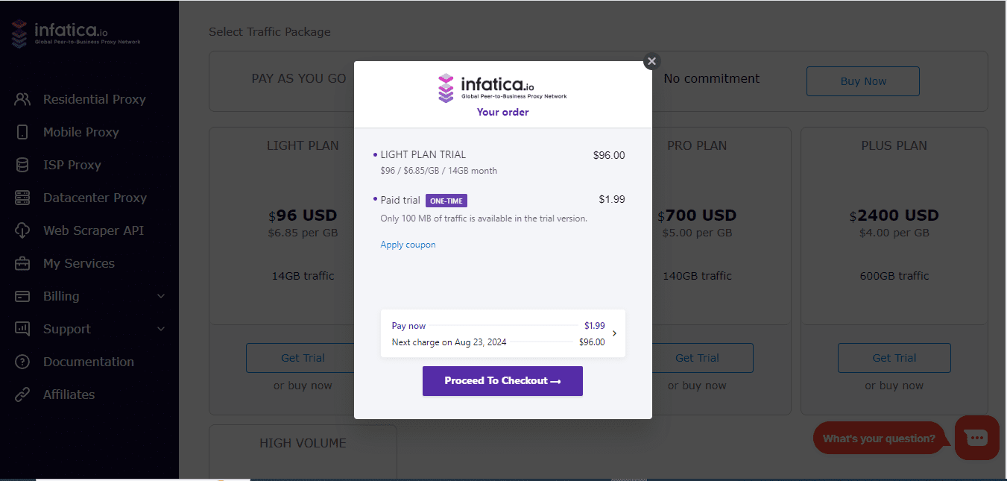This screenshot has width=1007, height=481.
Task: Click the Residential Proxy users icon
Action: coord(22,99)
